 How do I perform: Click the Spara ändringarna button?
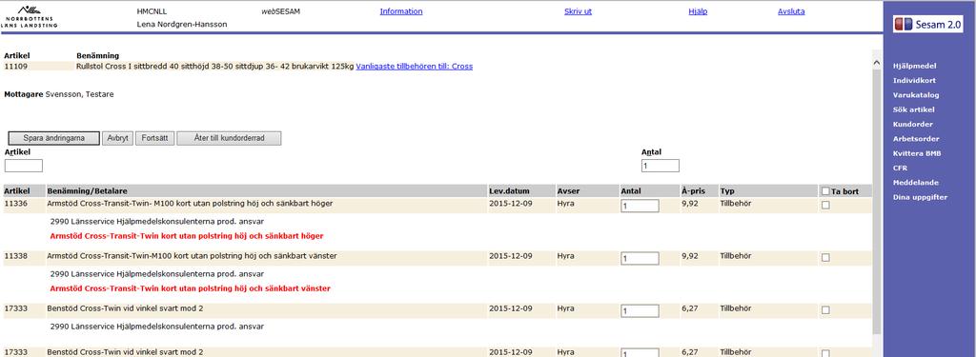[53, 138]
